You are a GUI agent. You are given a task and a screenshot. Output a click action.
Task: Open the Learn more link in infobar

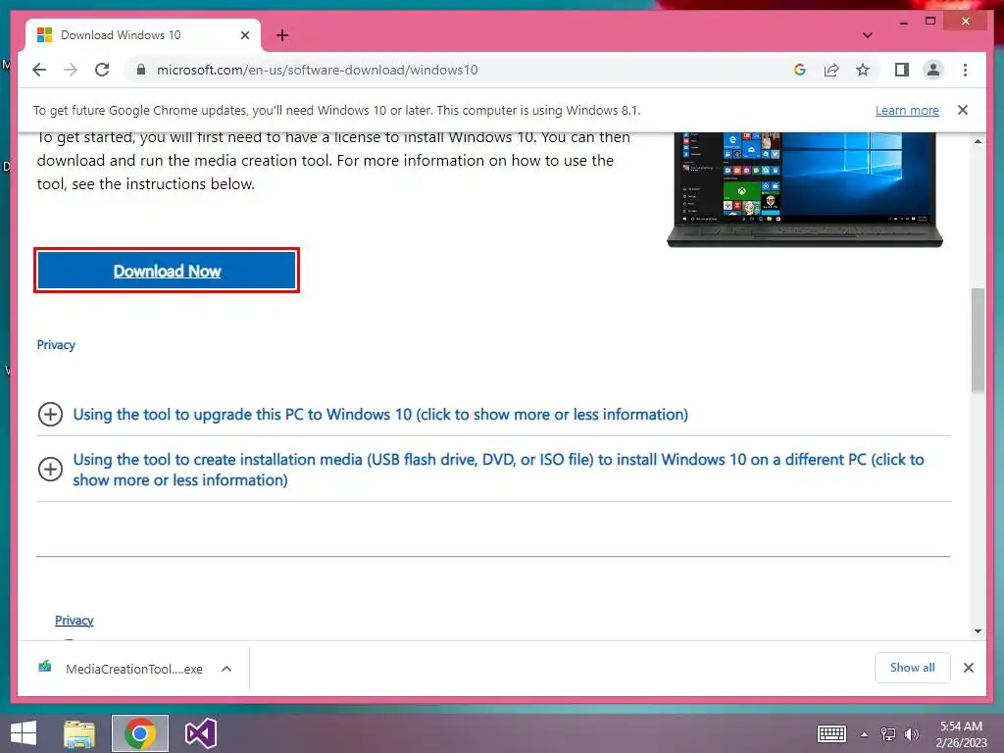[x=907, y=110]
